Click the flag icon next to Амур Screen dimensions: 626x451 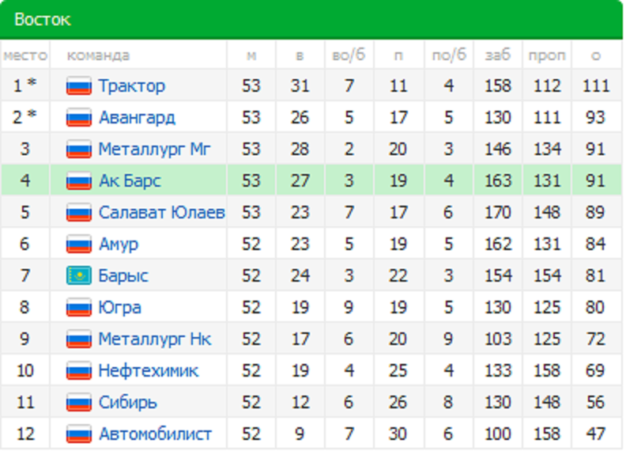click(x=79, y=244)
